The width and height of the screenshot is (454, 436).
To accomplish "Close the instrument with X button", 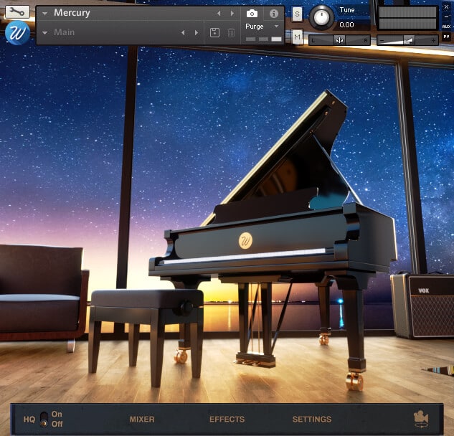I will click(447, 7).
